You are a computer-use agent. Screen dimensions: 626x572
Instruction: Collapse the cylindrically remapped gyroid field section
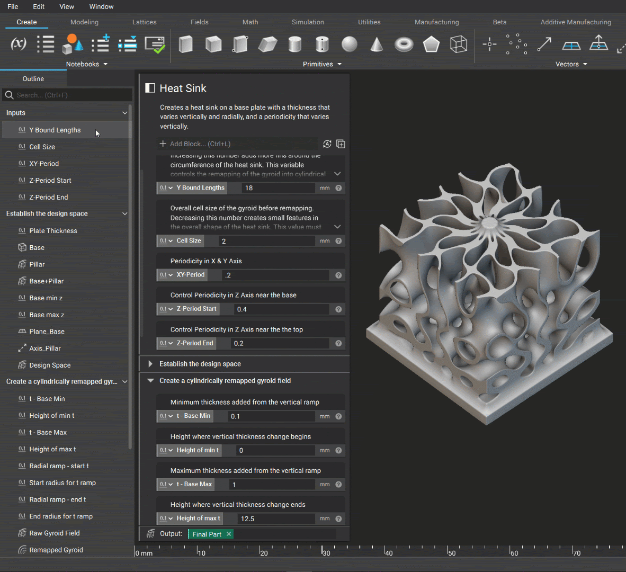coord(150,381)
